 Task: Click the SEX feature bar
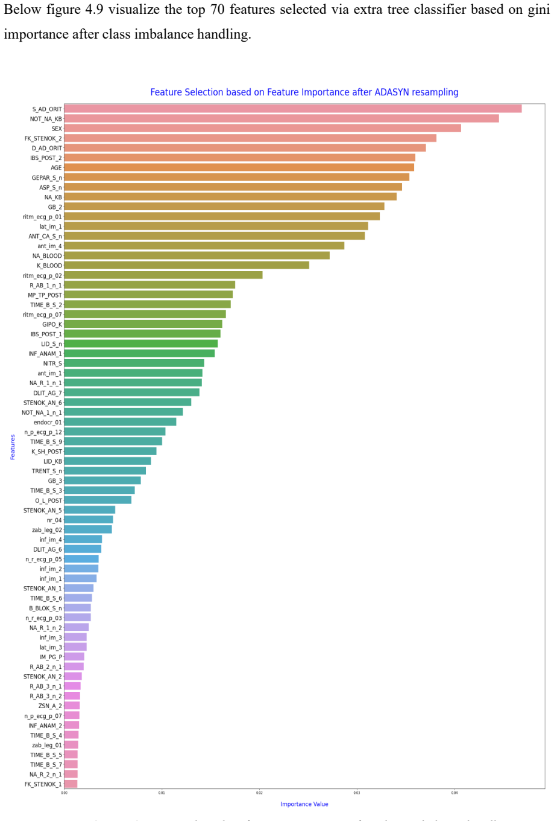pyautogui.click(x=263, y=128)
